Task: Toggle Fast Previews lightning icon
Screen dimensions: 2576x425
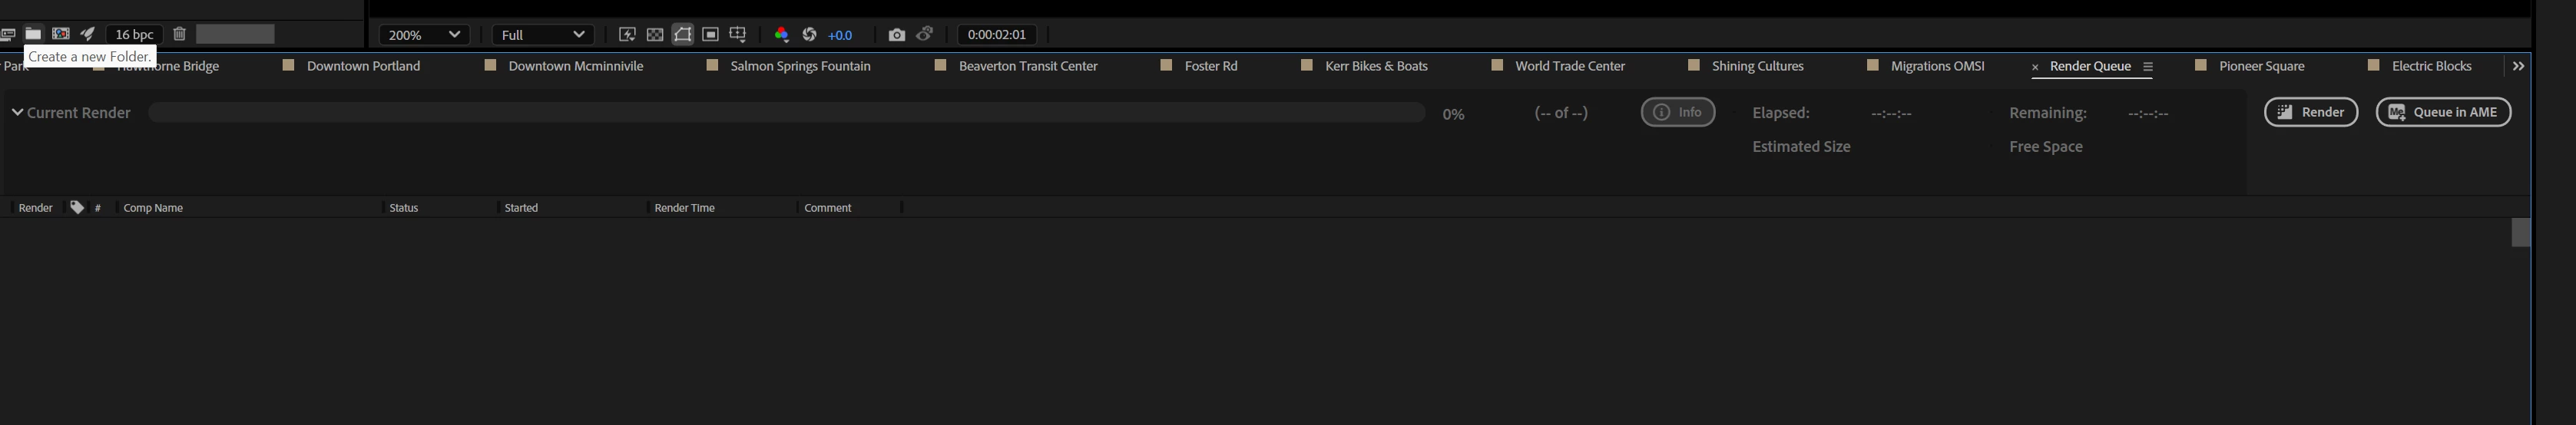Action: 627,34
